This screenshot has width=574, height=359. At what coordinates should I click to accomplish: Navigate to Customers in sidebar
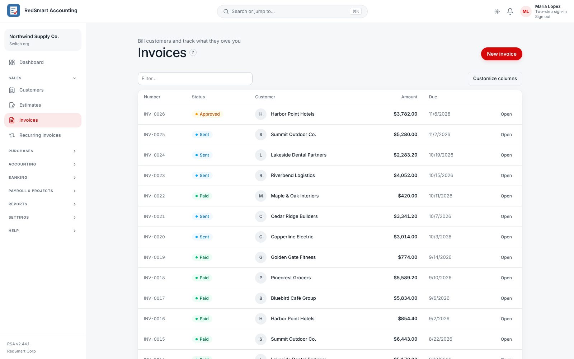pyautogui.click(x=43, y=90)
